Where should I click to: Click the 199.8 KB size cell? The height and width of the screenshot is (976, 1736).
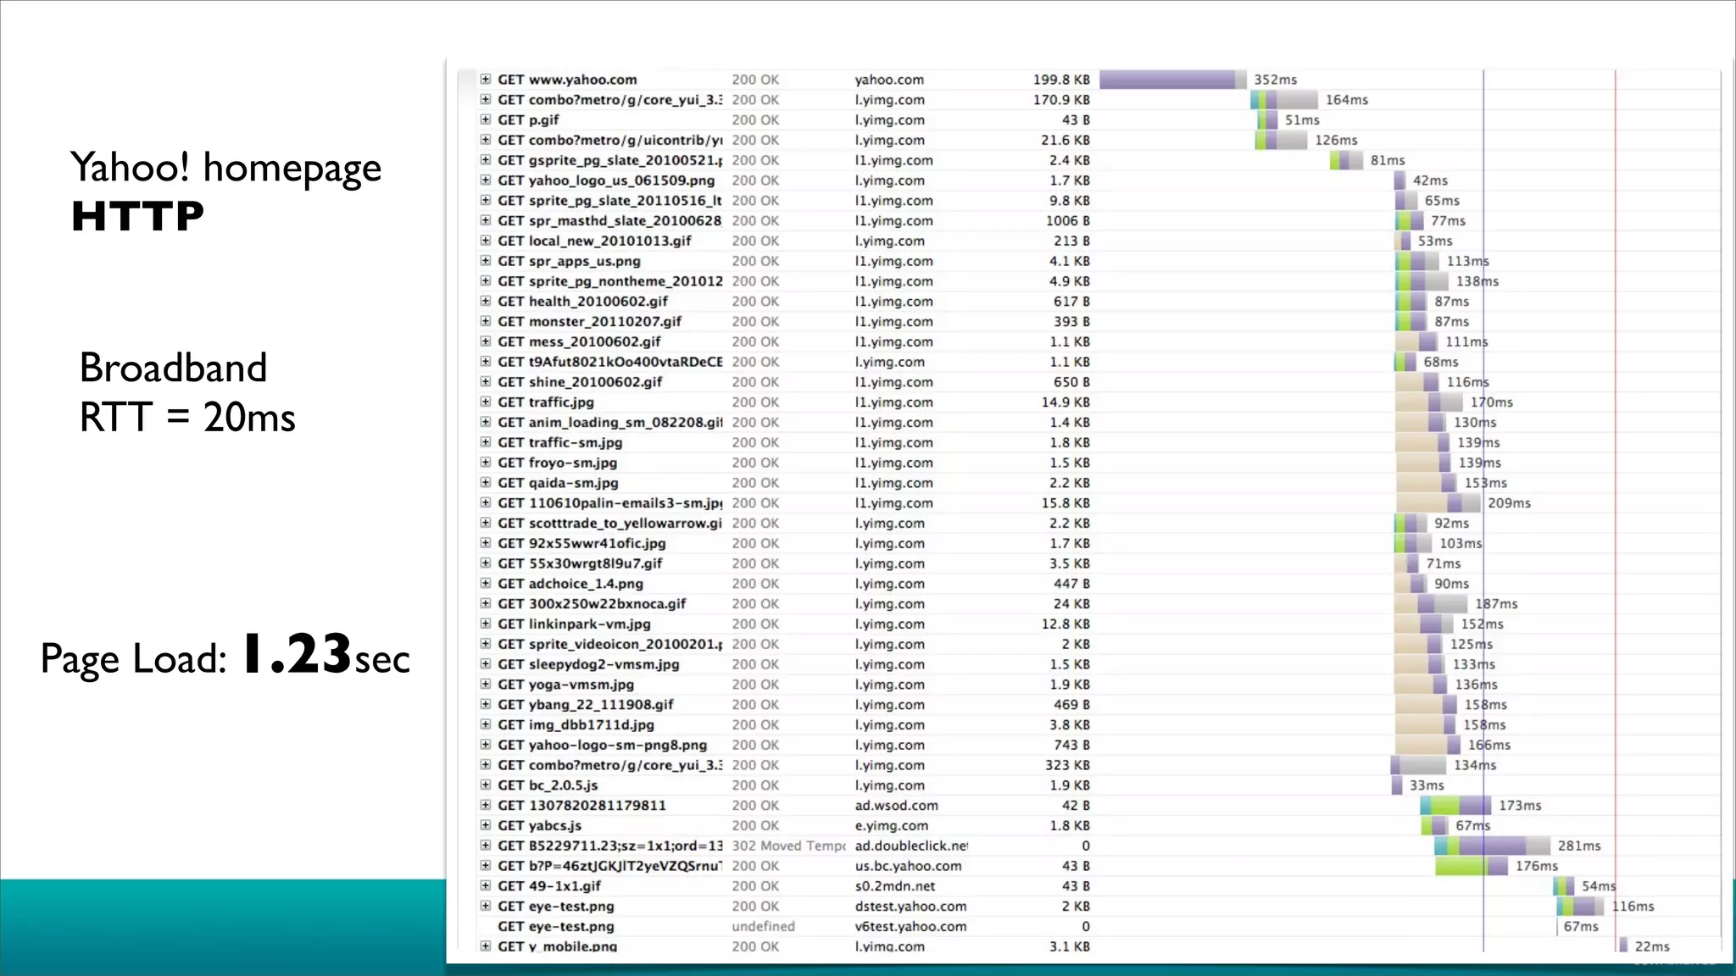point(1061,80)
